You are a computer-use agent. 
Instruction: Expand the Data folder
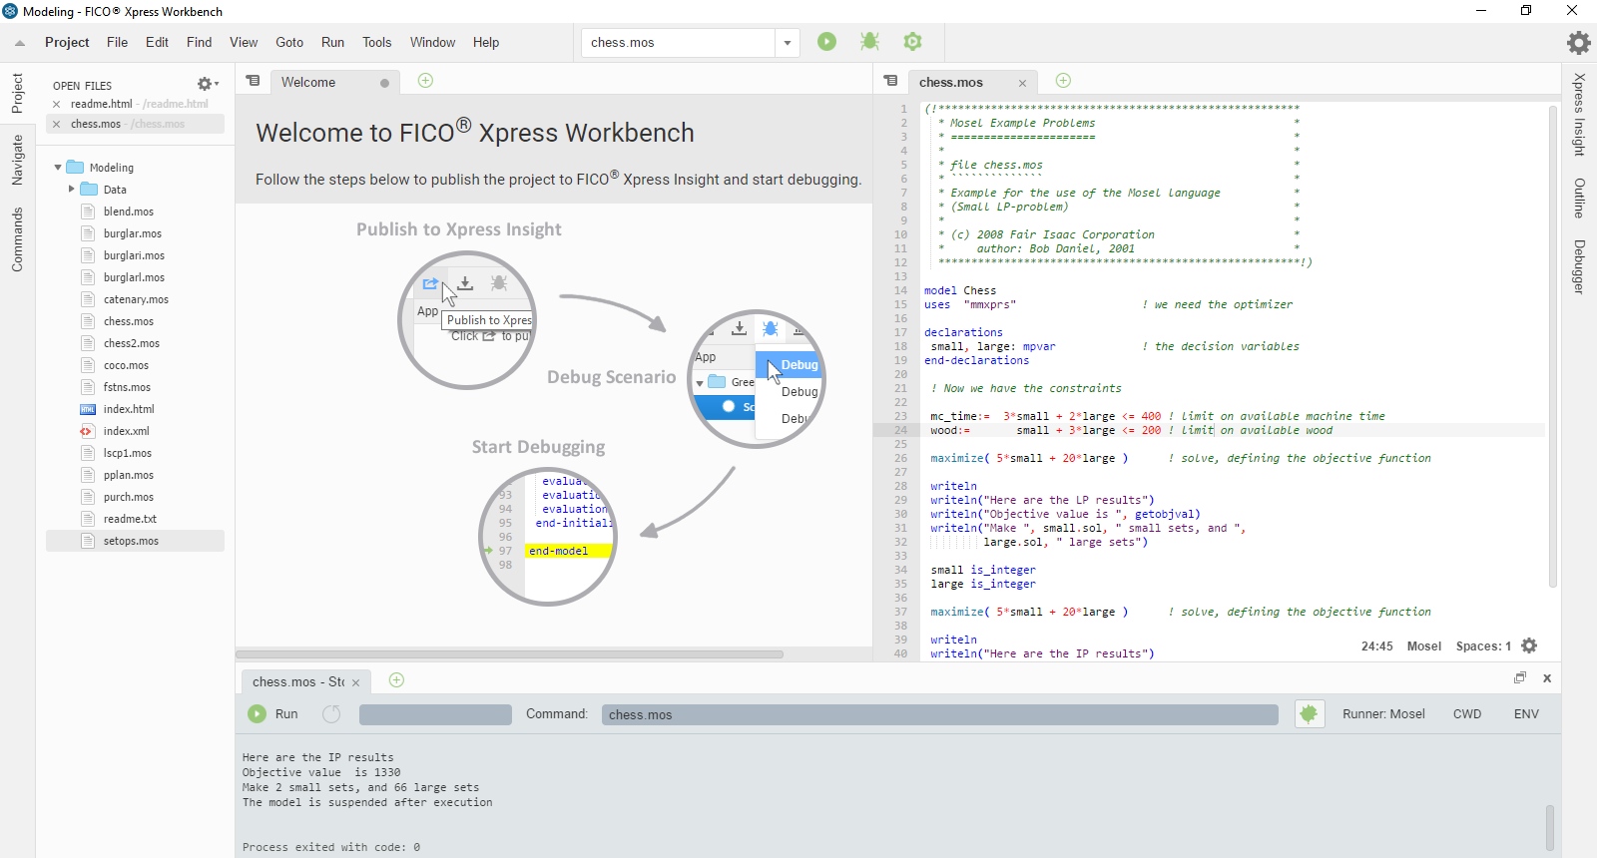[x=72, y=190]
